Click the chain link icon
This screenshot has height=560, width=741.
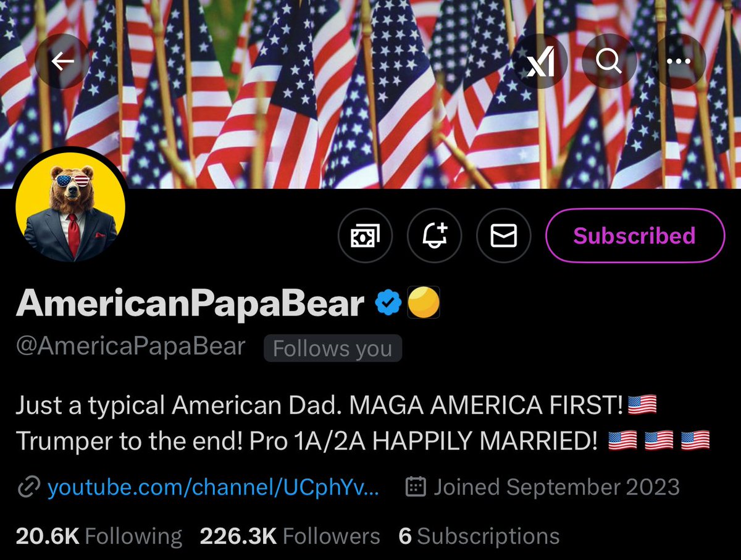pyautogui.click(x=28, y=487)
